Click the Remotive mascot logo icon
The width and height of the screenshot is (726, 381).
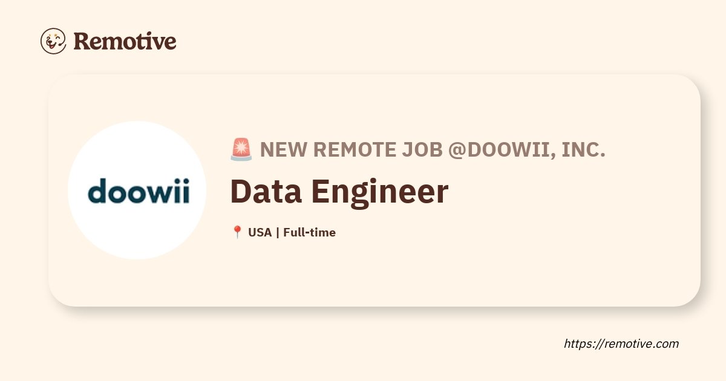[x=53, y=41]
